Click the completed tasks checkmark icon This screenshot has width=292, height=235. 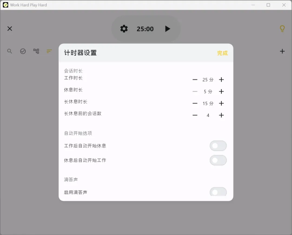pos(23,51)
